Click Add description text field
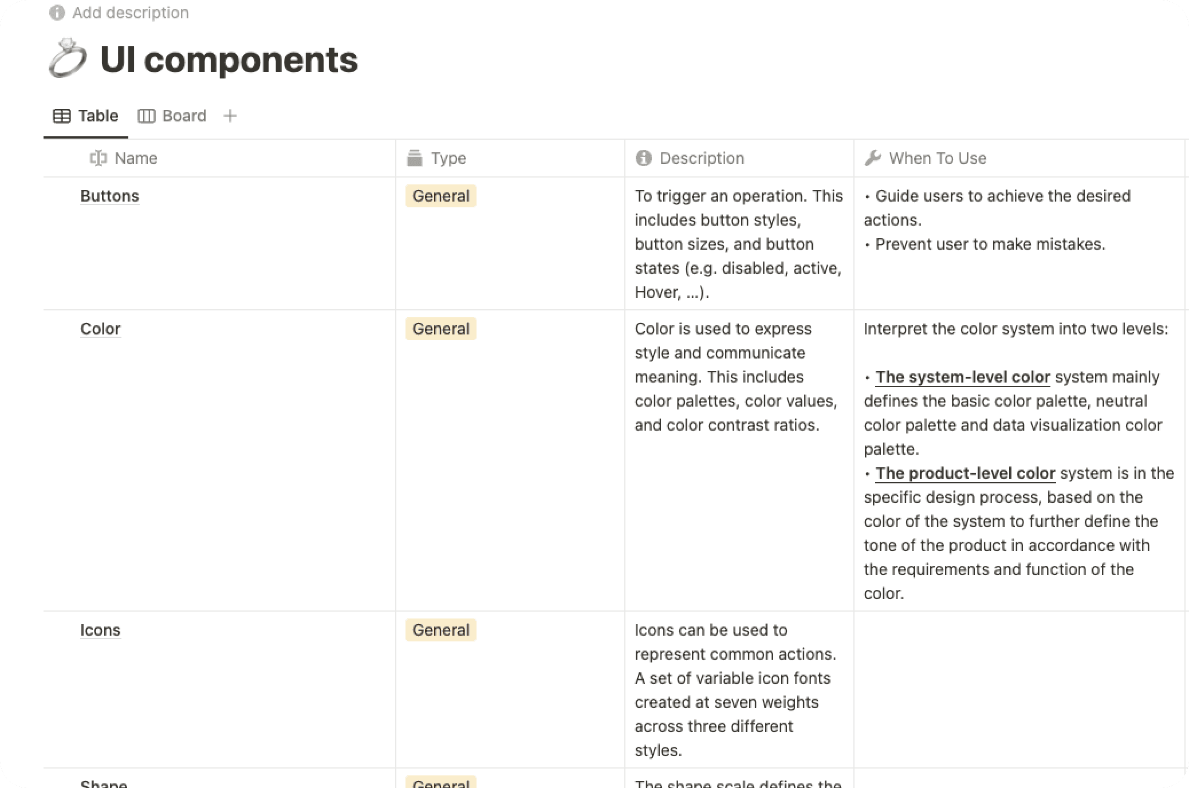 (x=131, y=13)
